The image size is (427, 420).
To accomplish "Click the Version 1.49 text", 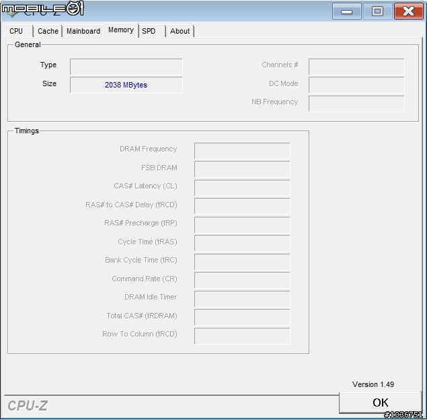I will pyautogui.click(x=373, y=384).
